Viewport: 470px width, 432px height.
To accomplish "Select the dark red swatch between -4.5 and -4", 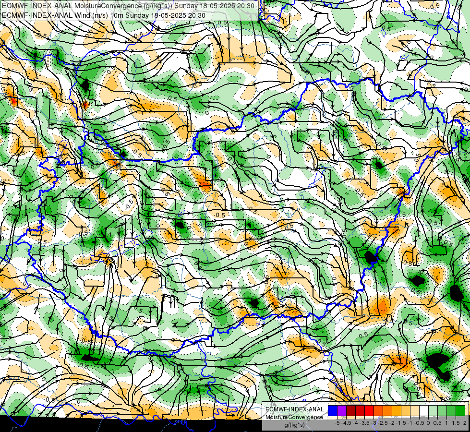I will [351, 410].
